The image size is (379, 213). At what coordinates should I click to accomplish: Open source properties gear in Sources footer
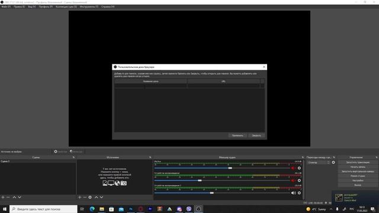[x=90, y=197]
